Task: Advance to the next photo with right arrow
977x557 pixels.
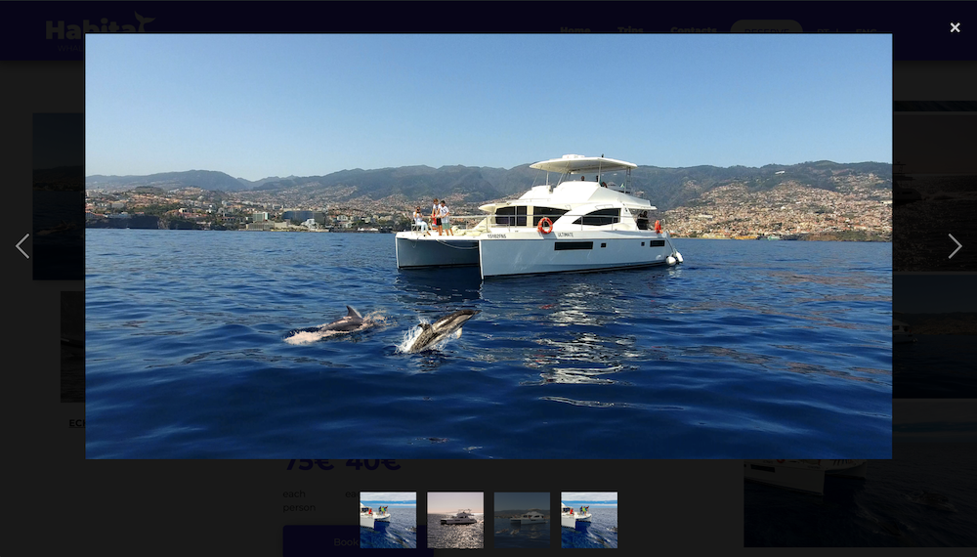Action: [x=955, y=246]
